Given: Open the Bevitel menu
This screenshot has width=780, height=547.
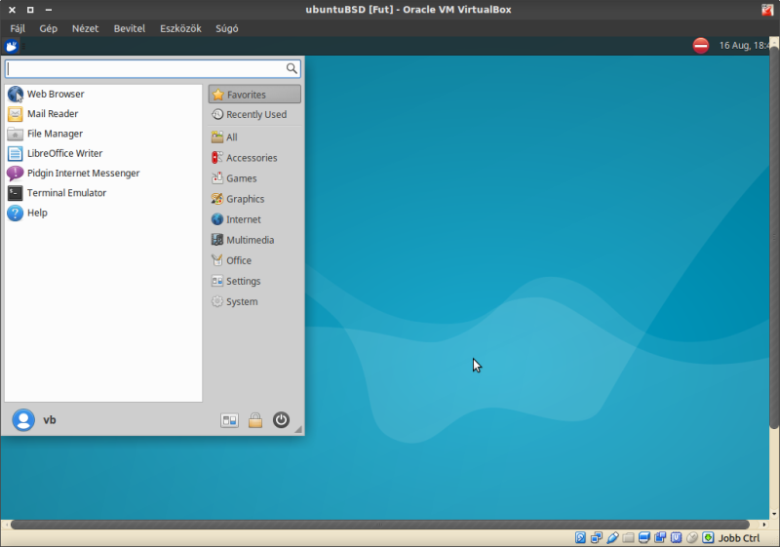Looking at the screenshot, I should click(130, 29).
